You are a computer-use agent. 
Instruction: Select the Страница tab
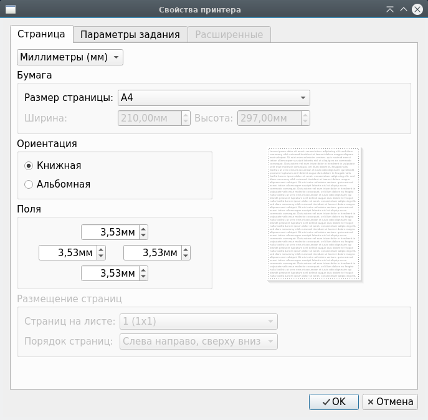[x=41, y=35]
